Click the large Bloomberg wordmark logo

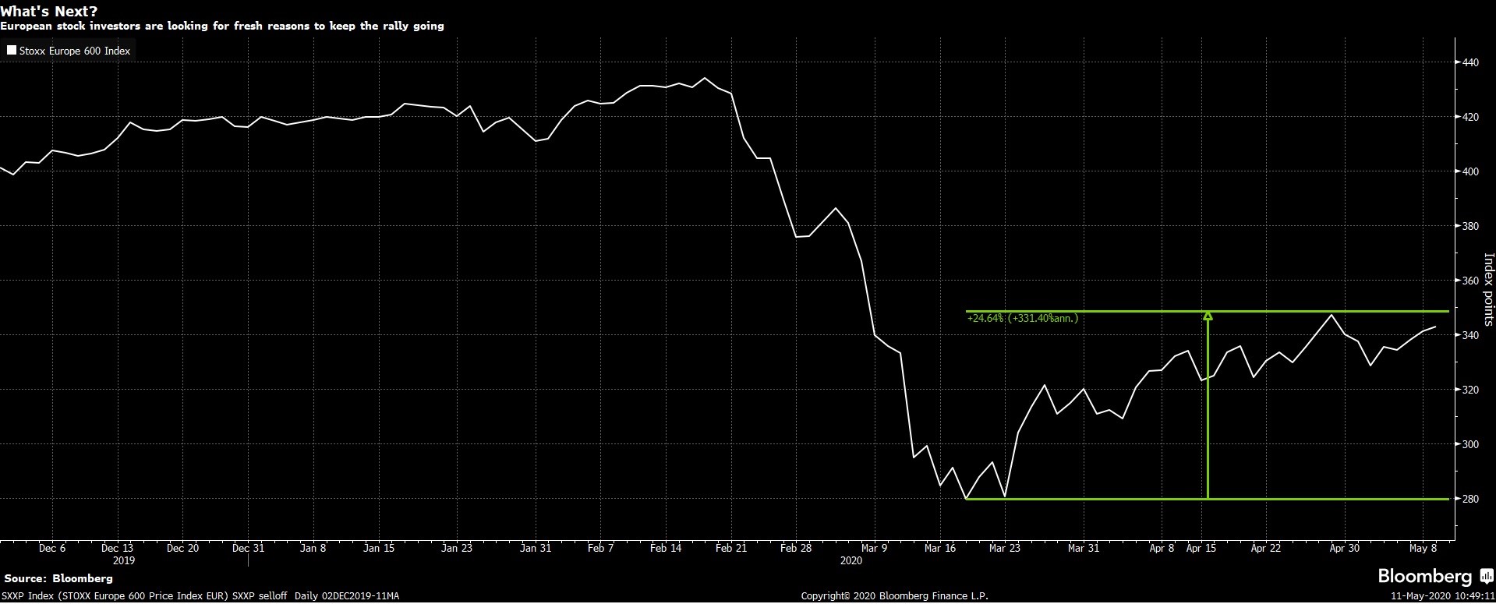pyautogui.click(x=1426, y=578)
